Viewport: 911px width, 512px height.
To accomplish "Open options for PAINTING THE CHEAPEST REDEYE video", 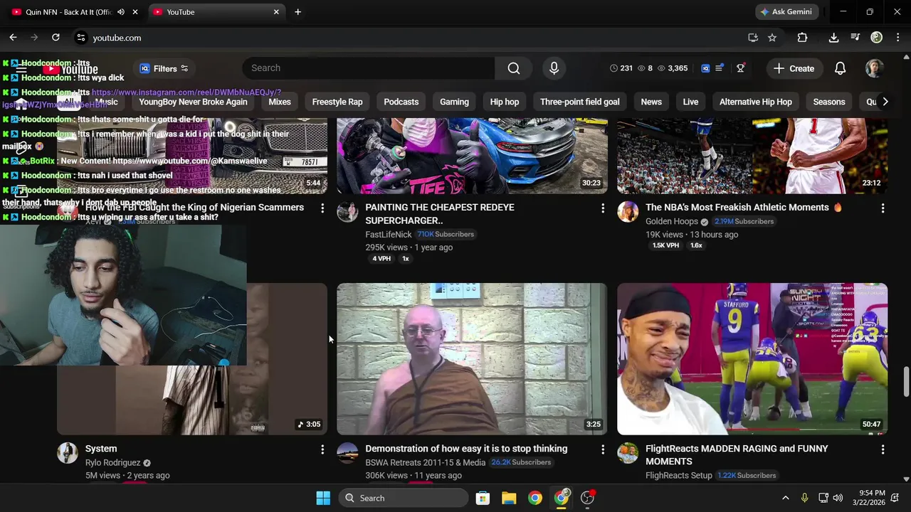I will (x=603, y=208).
